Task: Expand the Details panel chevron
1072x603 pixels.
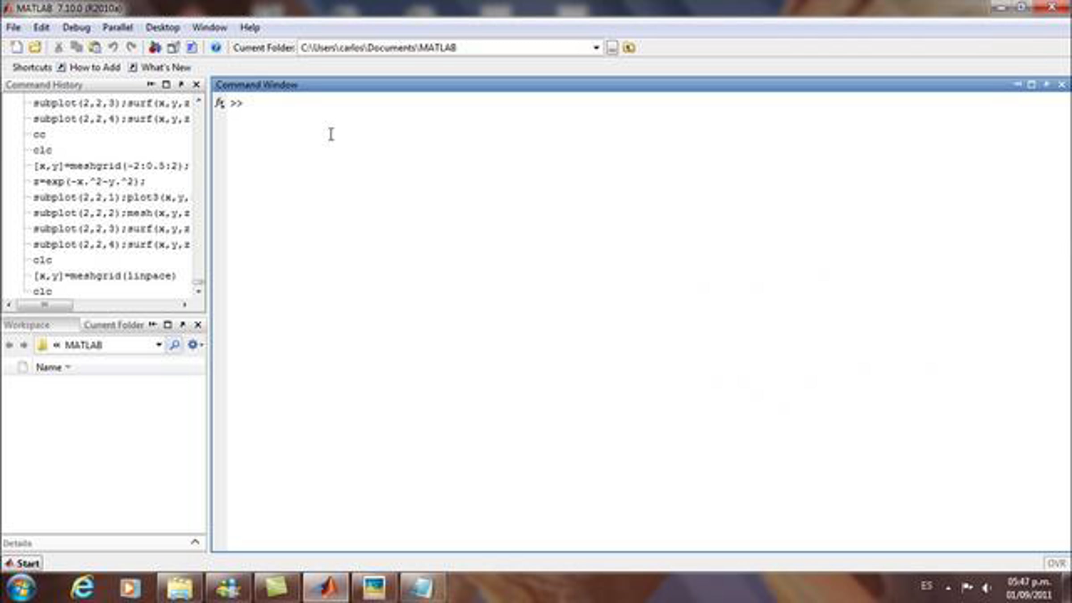Action: [x=195, y=542]
